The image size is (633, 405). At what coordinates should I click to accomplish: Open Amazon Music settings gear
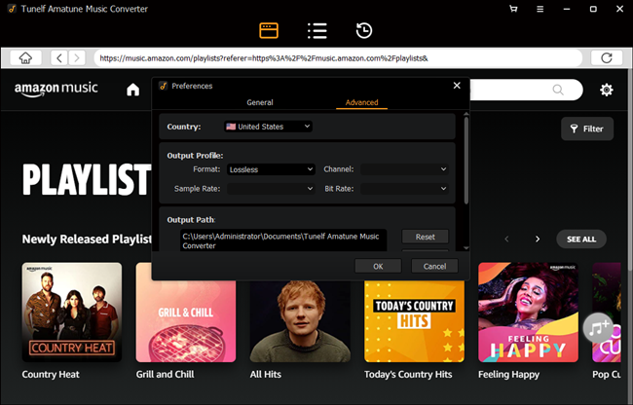(x=607, y=90)
